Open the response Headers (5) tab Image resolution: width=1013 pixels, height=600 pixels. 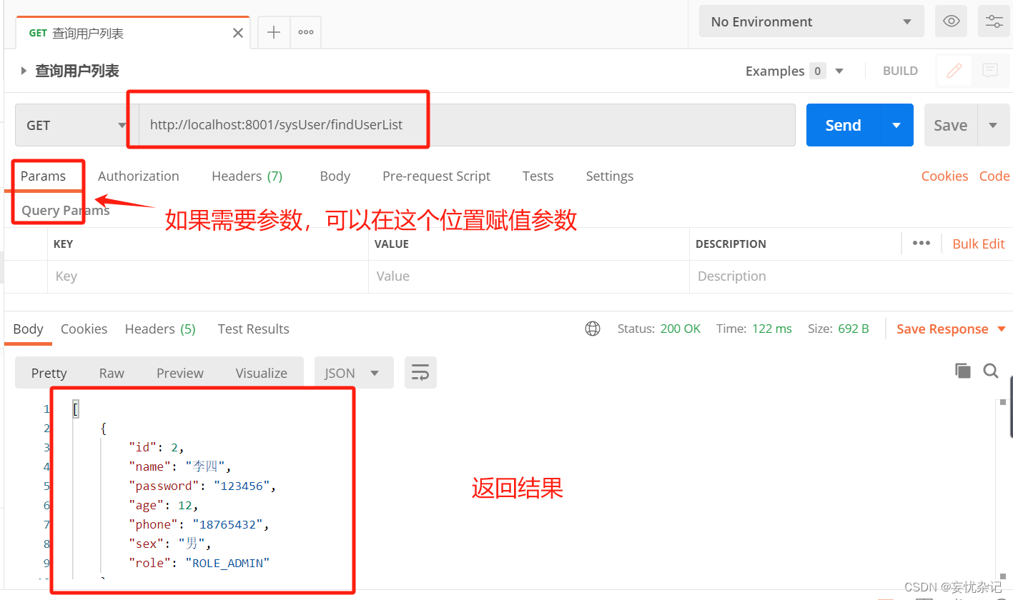[x=160, y=329]
